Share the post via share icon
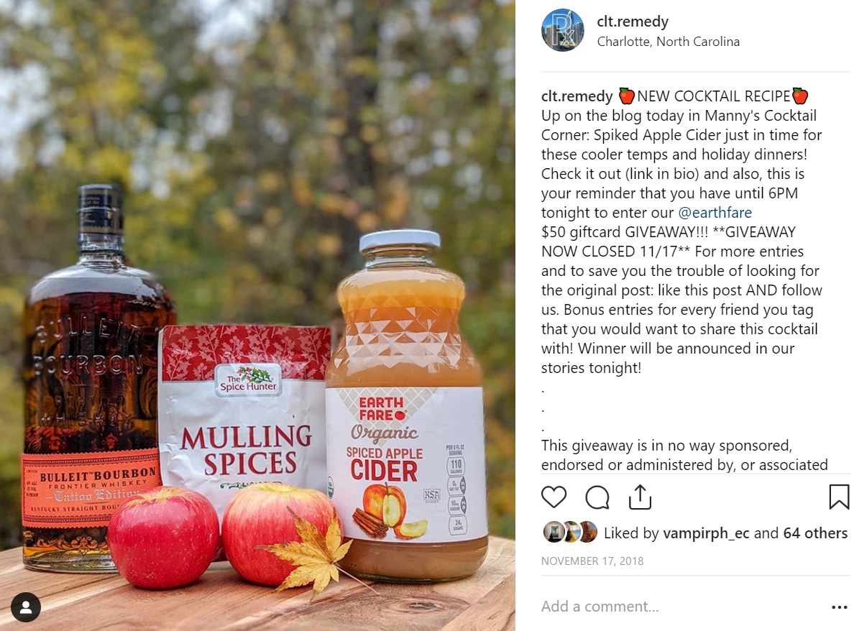 (640, 497)
